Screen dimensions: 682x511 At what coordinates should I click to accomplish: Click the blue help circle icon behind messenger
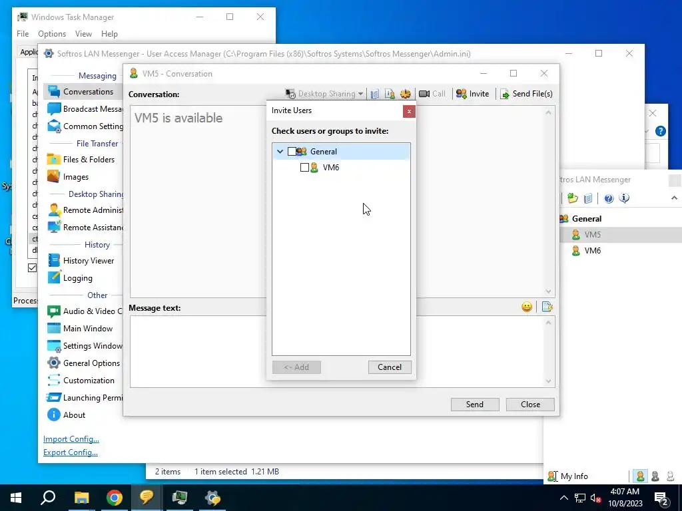[x=660, y=131]
